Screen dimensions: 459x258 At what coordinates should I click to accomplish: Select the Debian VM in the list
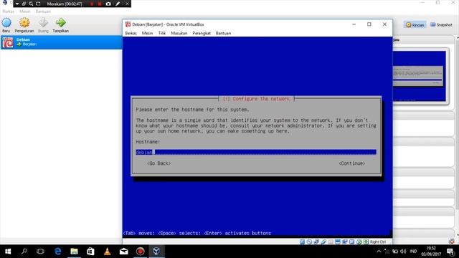coord(61,42)
